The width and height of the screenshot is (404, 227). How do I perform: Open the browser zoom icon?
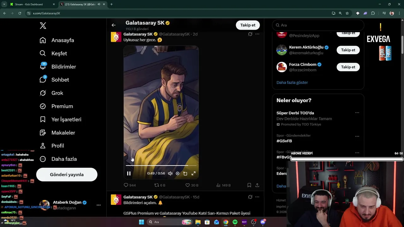pos(340,13)
